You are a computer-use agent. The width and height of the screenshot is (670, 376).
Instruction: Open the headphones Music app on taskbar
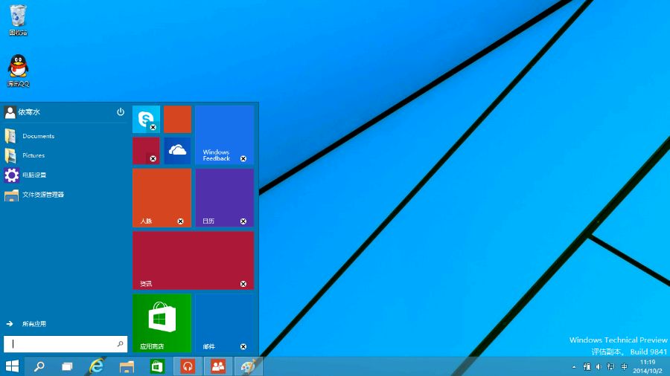188,366
